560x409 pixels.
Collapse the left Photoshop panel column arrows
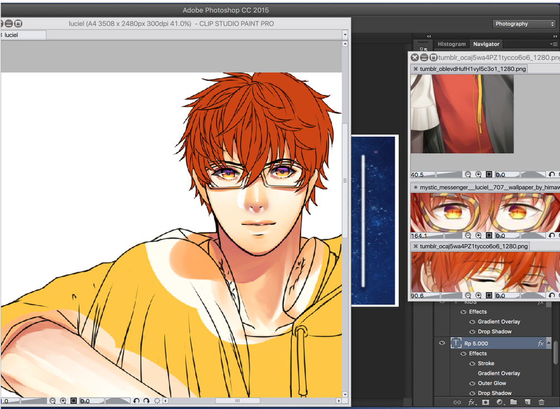point(429,36)
